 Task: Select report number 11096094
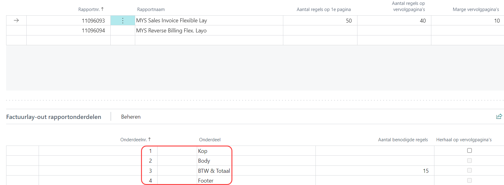coord(93,31)
